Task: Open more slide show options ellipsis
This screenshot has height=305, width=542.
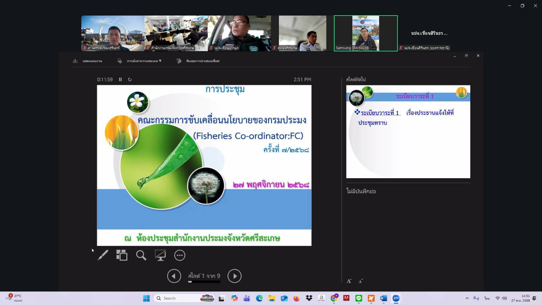Action: (180, 255)
